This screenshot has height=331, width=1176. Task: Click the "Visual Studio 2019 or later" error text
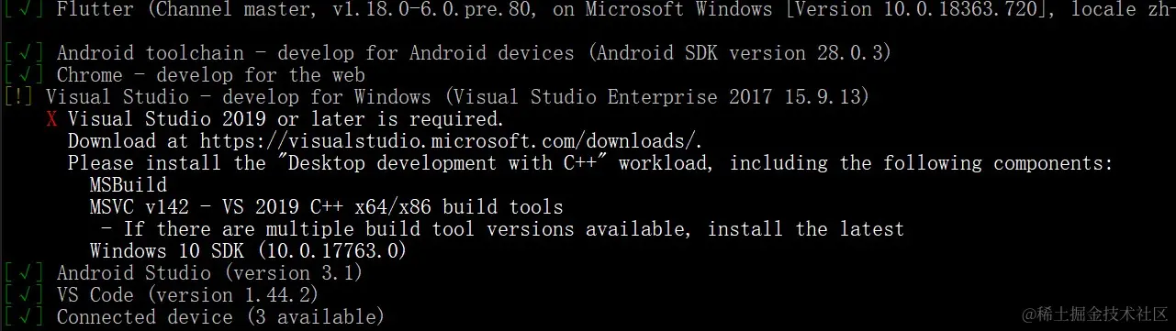point(286,119)
